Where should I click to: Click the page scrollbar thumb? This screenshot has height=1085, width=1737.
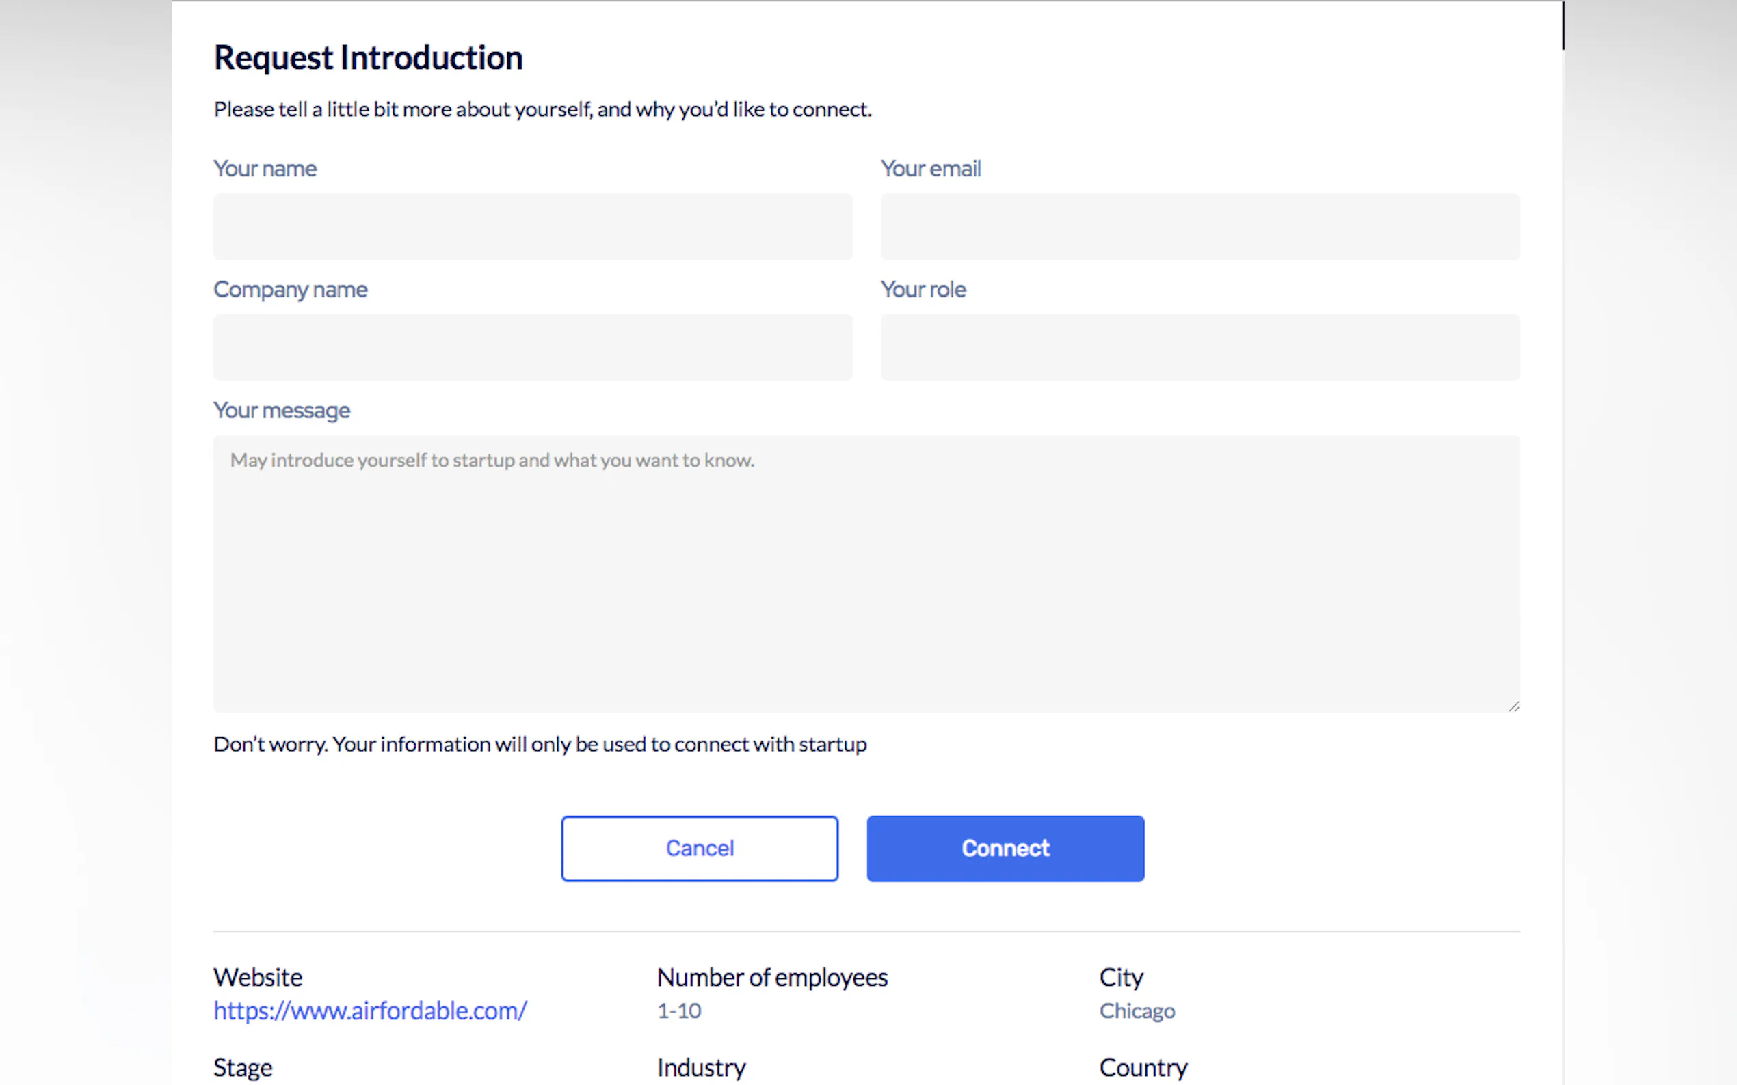[1563, 26]
